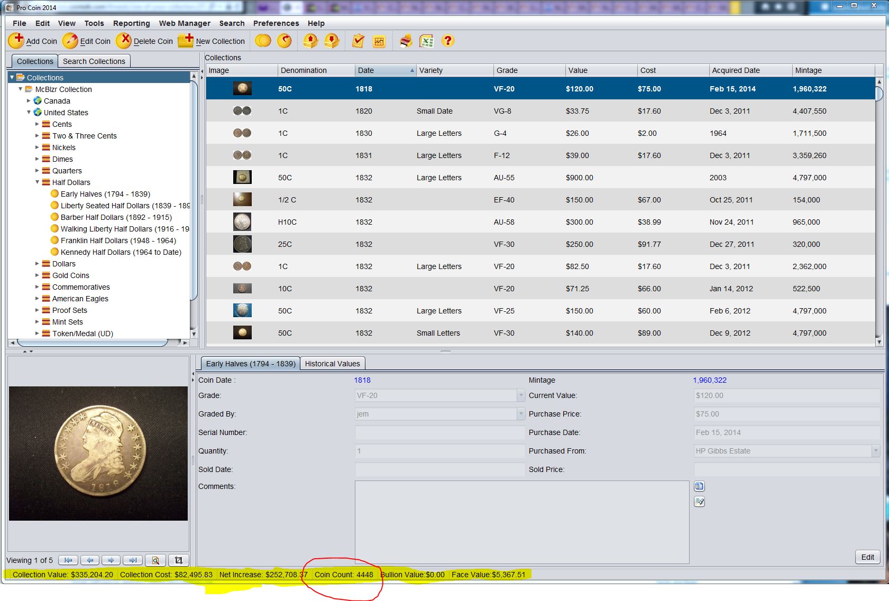The height and width of the screenshot is (601, 889).
Task: Click the crop image button
Action: click(179, 560)
